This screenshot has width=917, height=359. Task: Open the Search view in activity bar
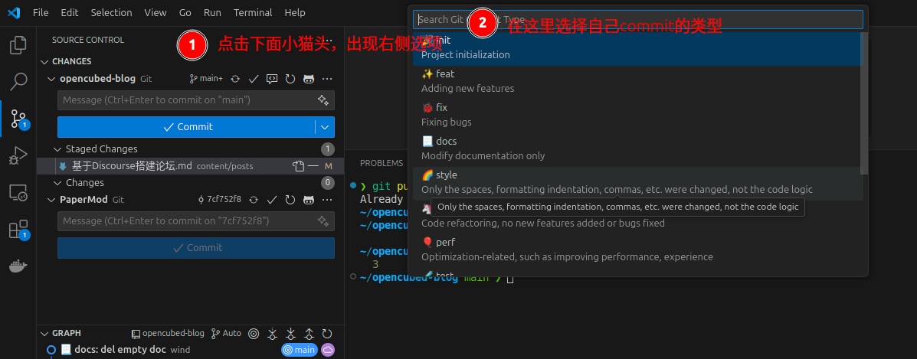(x=18, y=81)
